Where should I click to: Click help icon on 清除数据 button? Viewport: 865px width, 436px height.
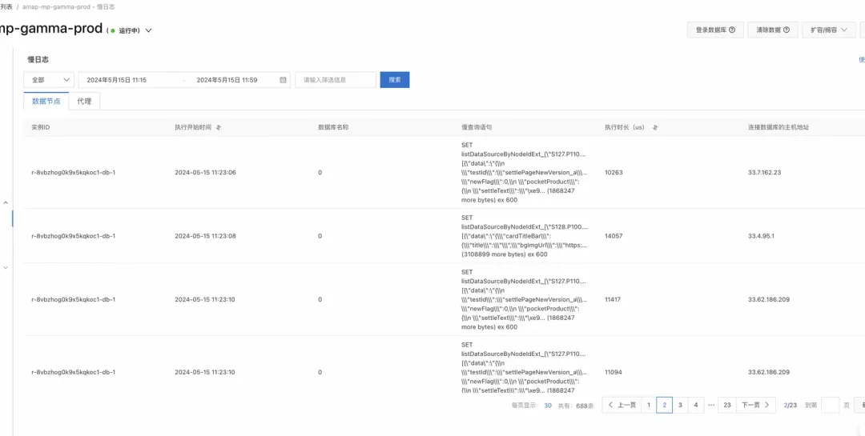[x=787, y=30]
